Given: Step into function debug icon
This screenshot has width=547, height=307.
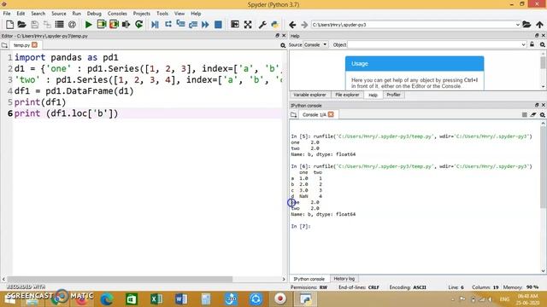Looking at the screenshot, I should (x=180, y=25).
